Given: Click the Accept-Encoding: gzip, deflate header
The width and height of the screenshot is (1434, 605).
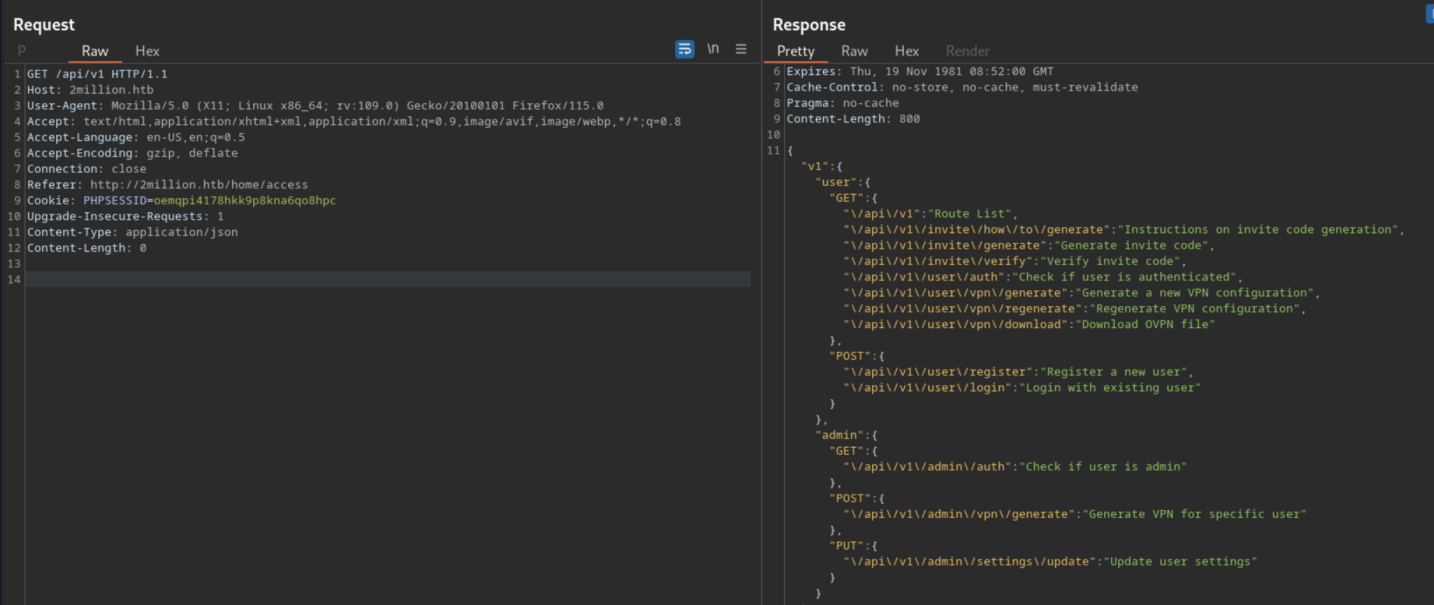Looking at the screenshot, I should (132, 153).
